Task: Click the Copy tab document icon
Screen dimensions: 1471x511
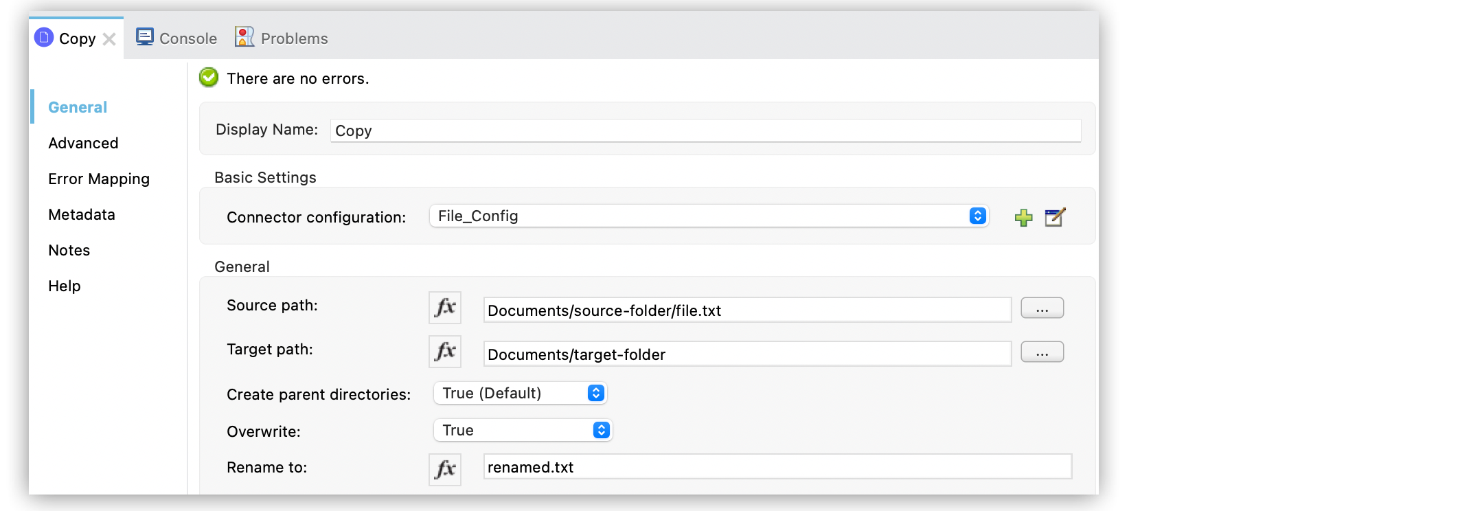Action: click(x=44, y=37)
